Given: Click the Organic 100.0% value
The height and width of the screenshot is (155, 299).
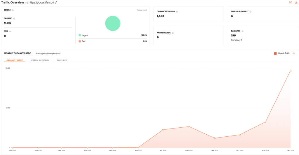Looking at the screenshot, I should pos(144,35).
